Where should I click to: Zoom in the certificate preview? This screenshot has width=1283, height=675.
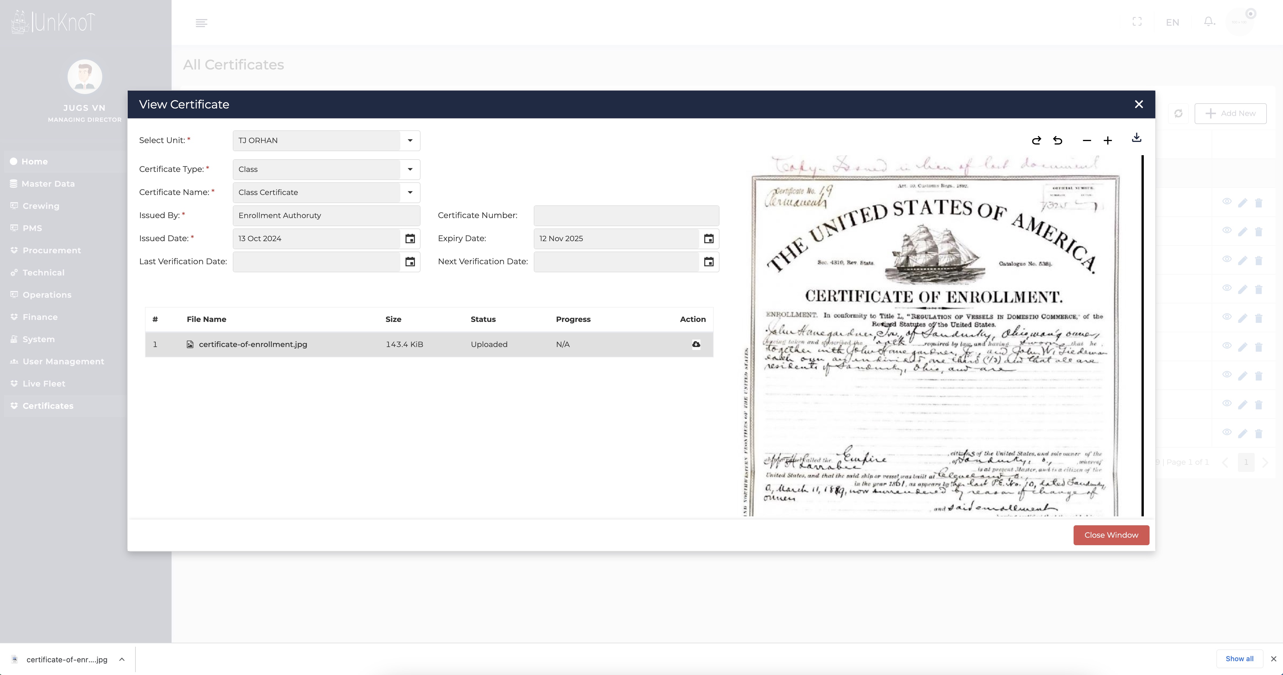1108,141
